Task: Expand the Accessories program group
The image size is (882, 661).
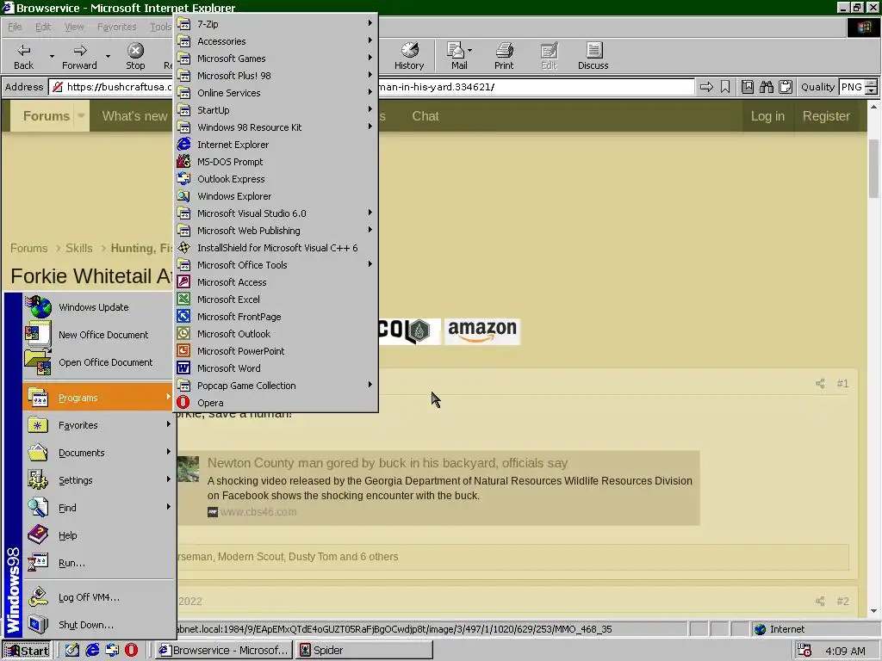Action: point(276,41)
